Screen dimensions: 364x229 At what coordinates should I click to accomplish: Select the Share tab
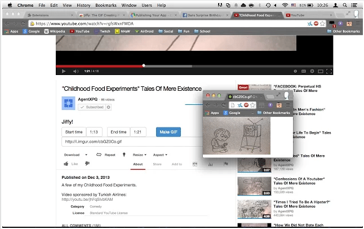(157, 164)
